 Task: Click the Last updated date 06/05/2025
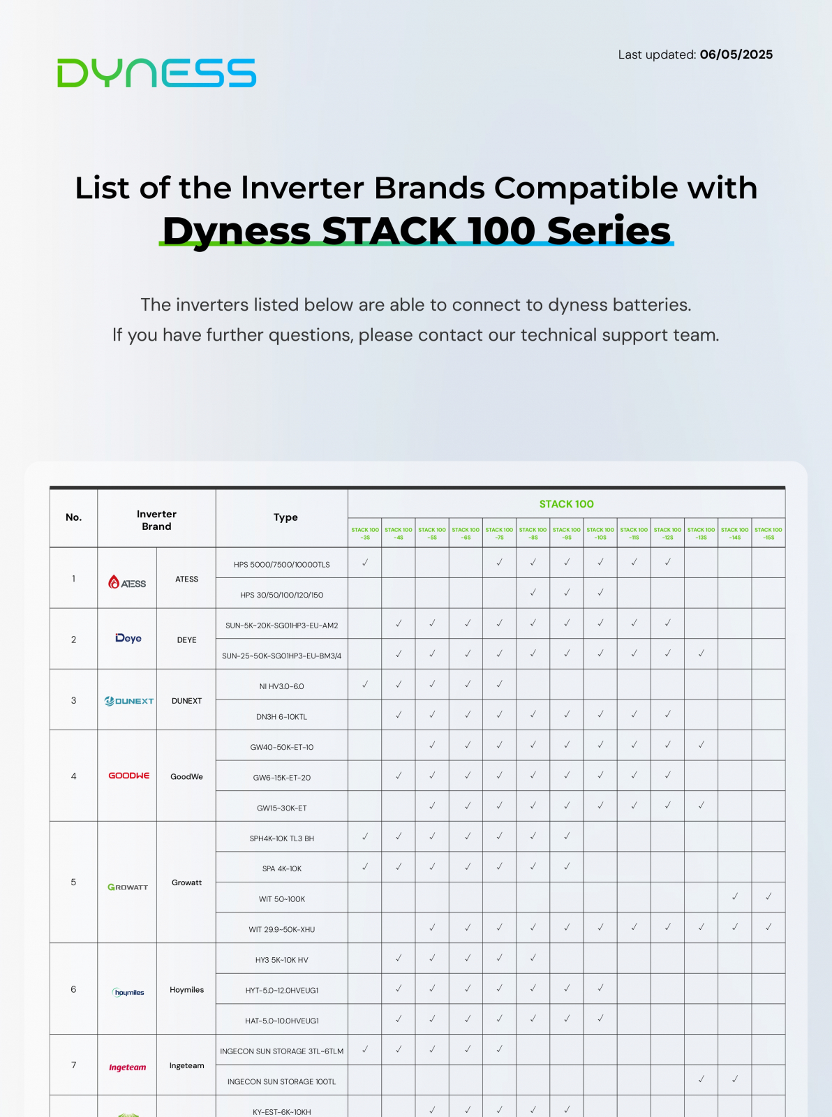tap(736, 54)
